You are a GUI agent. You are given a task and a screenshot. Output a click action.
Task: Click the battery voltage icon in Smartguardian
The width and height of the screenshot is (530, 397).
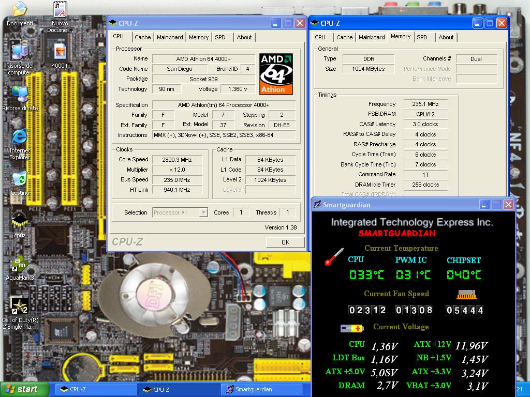coord(352,328)
